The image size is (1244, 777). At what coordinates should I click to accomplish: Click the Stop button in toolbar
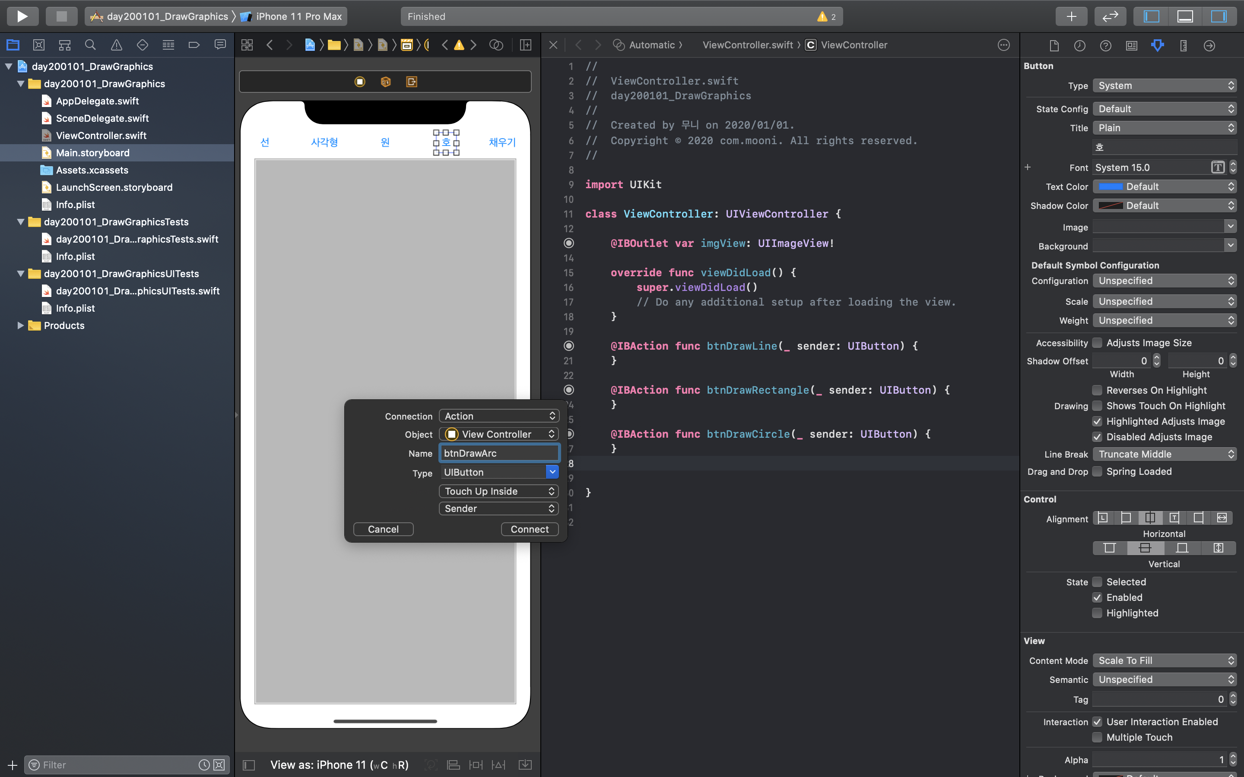[x=61, y=16]
